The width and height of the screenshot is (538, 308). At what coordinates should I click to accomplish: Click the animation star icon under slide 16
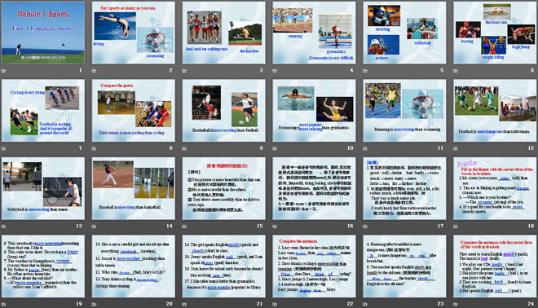[x=275, y=227]
